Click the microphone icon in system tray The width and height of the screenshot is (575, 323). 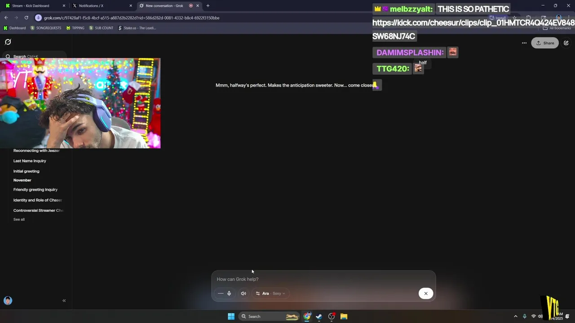point(524,316)
